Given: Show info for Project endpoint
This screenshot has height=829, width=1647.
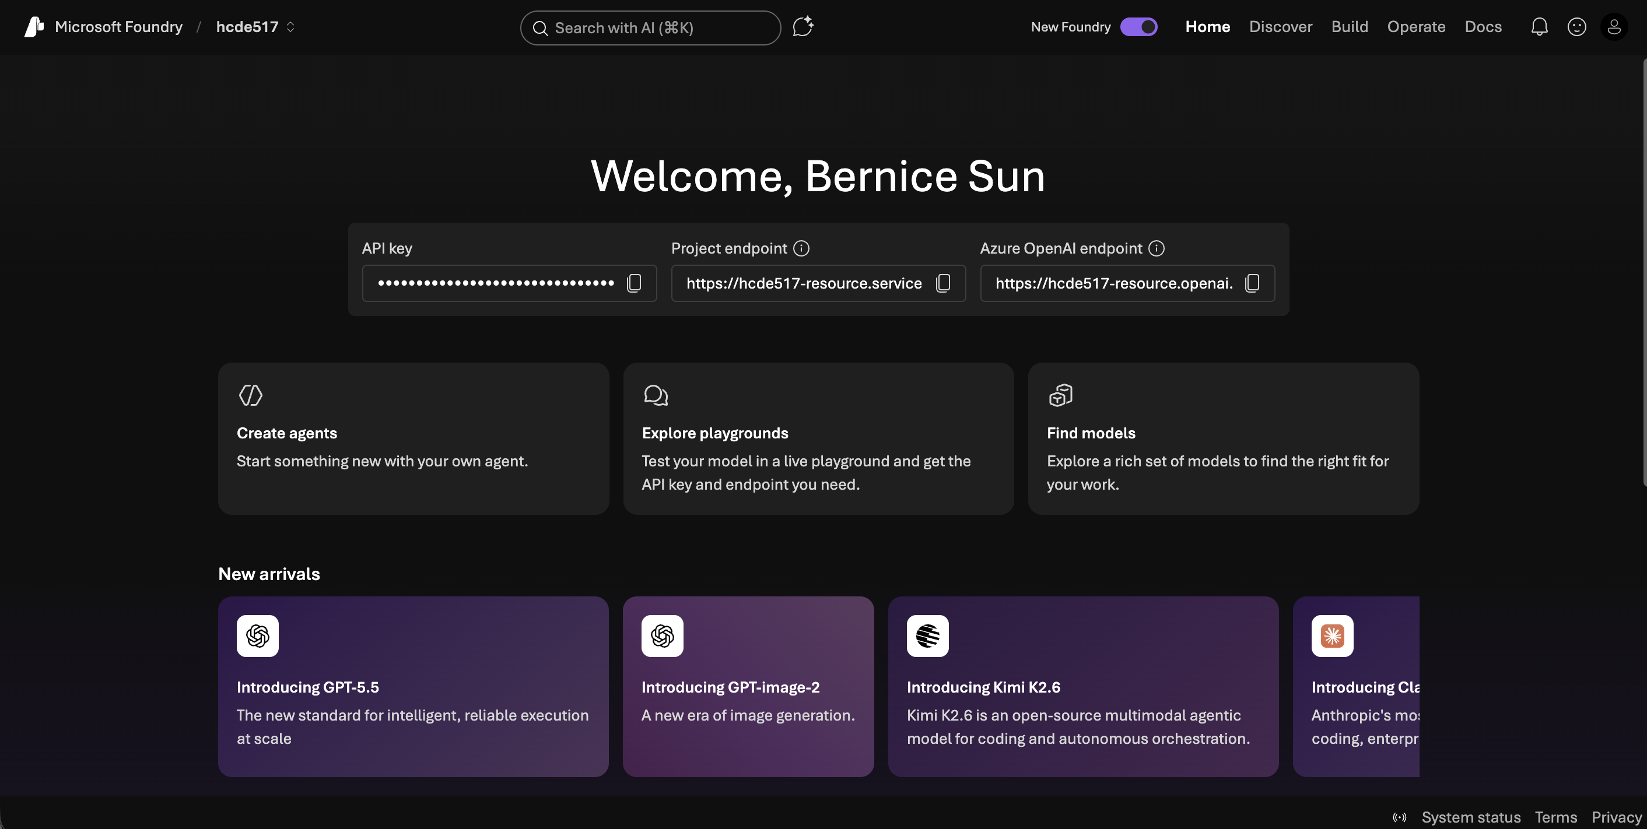Looking at the screenshot, I should coord(801,248).
